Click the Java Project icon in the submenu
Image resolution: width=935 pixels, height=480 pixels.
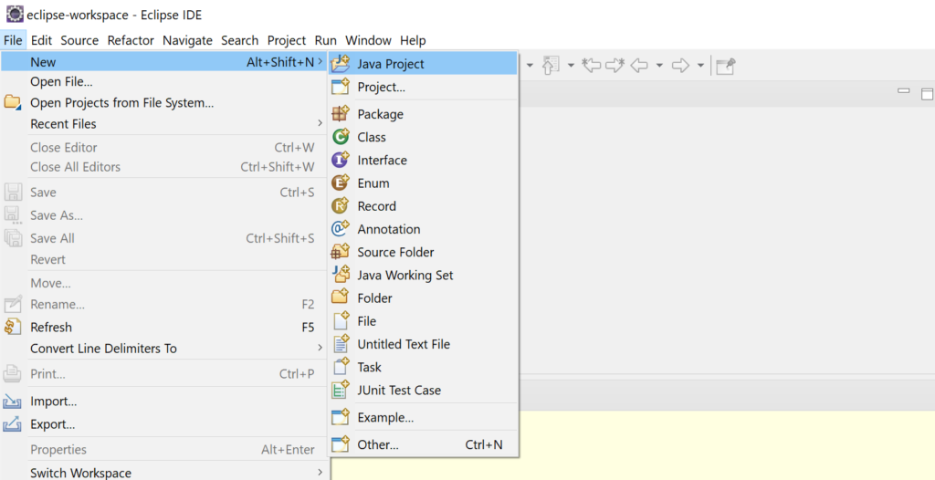(x=341, y=64)
